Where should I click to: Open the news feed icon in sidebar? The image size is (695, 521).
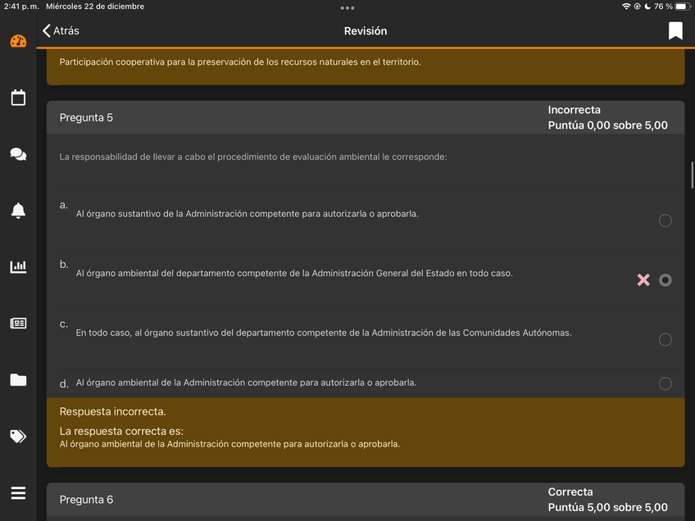click(18, 324)
